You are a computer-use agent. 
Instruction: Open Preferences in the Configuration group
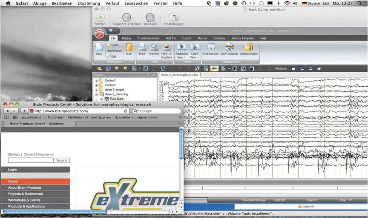(211, 47)
